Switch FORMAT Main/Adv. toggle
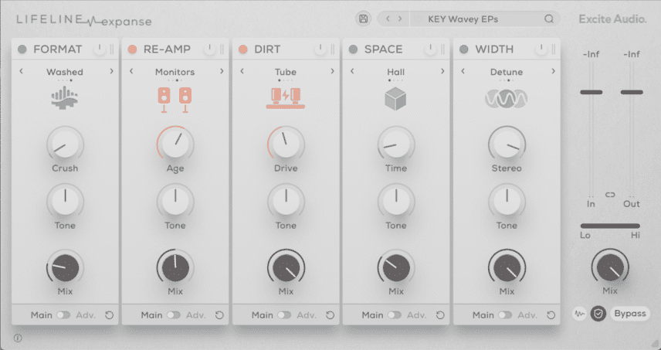661x350 pixels. 63,315
